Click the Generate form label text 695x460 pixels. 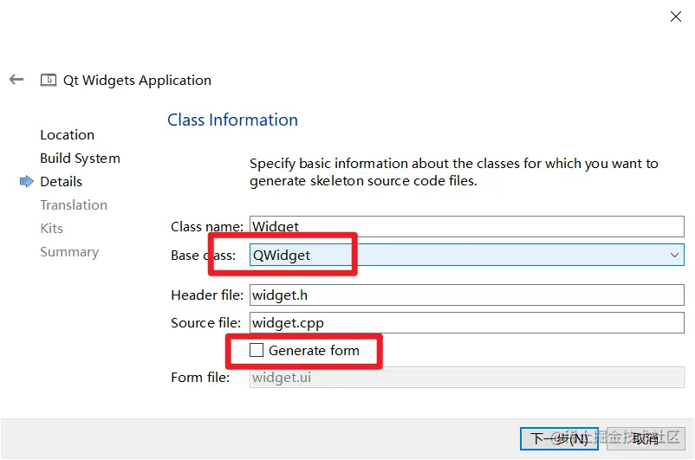tap(314, 351)
